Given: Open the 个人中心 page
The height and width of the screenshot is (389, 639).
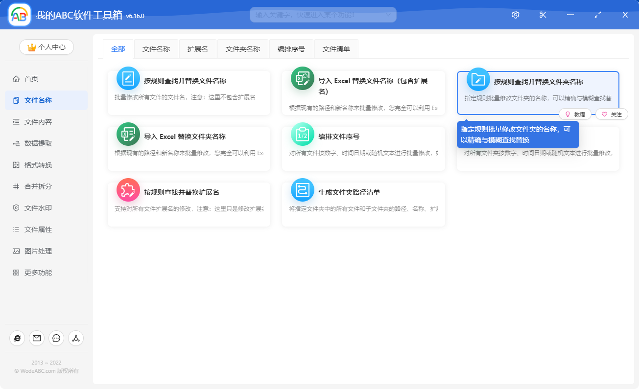Looking at the screenshot, I should click(47, 47).
